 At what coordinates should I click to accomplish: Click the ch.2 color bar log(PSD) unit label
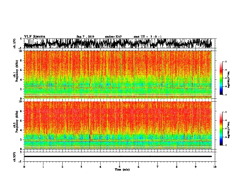click(x=229, y=130)
